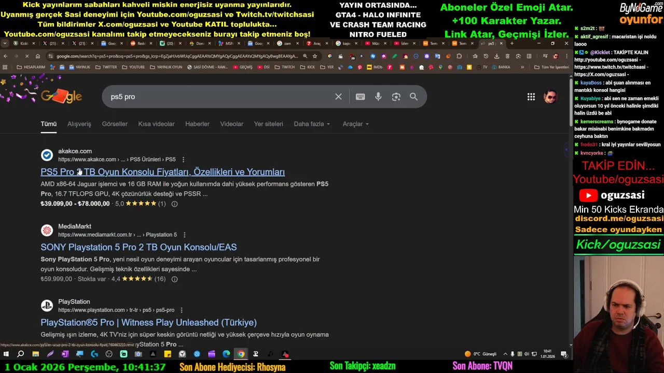
Task: Open the Camera taskbar icon
Action: (138, 354)
